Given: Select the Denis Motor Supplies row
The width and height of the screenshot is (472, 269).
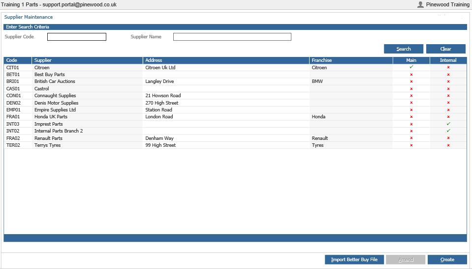Looking at the screenshot, I should pos(235,103).
